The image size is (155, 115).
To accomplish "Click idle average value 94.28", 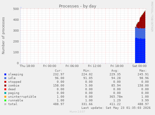I will [x=116, y=78].
